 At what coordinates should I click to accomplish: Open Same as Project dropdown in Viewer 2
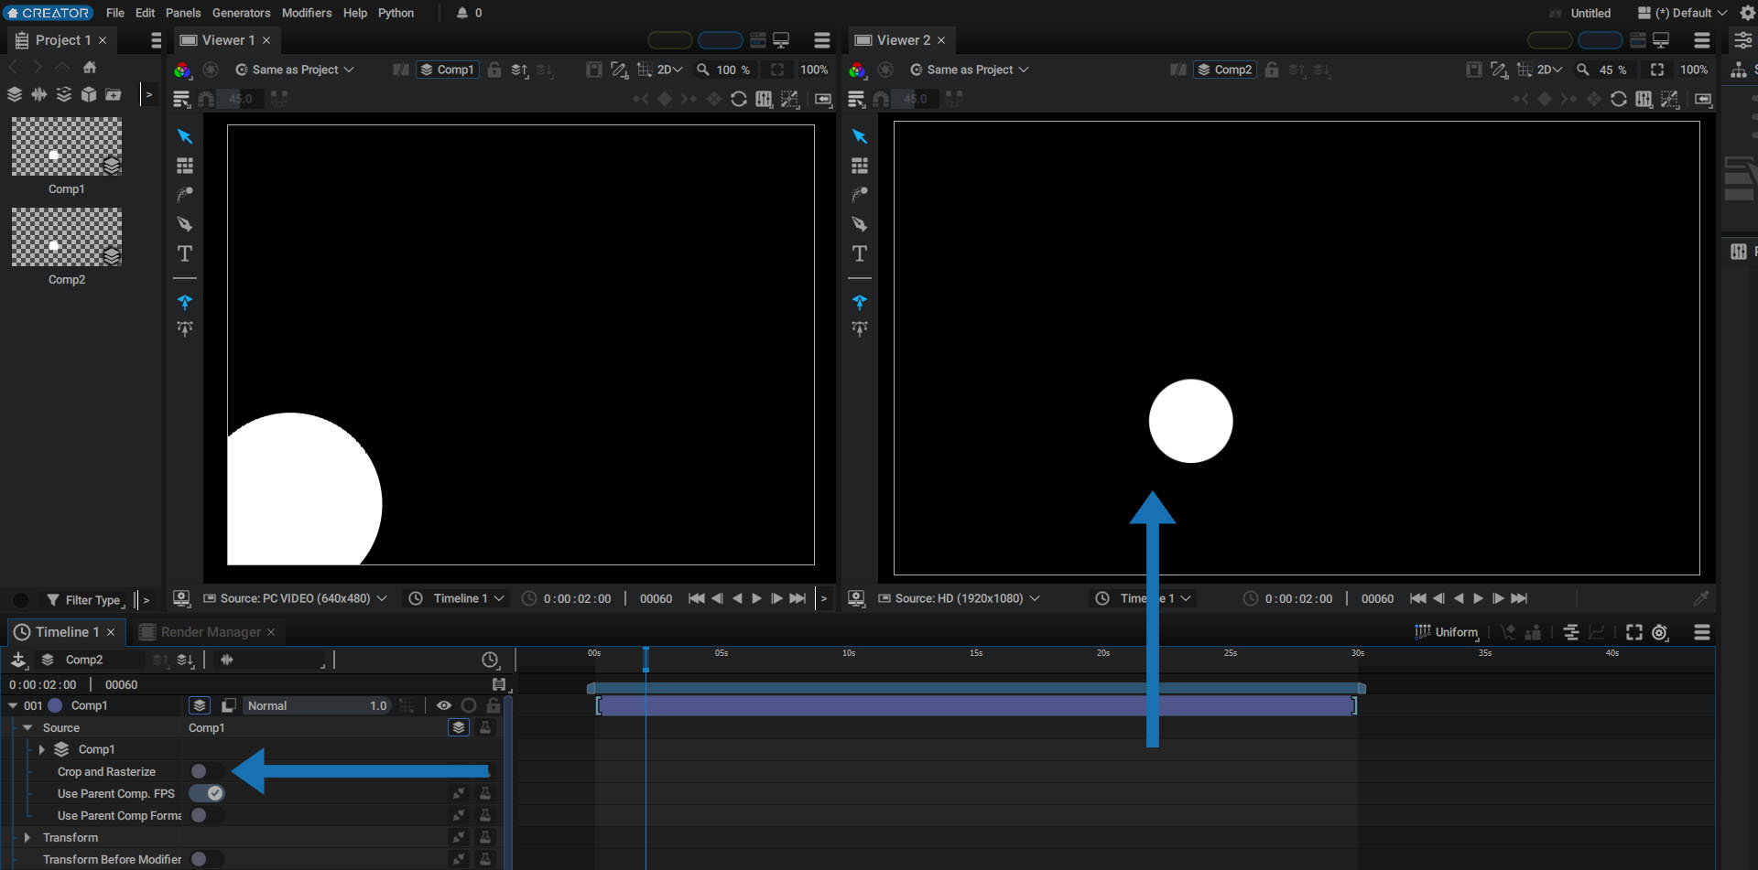click(970, 70)
